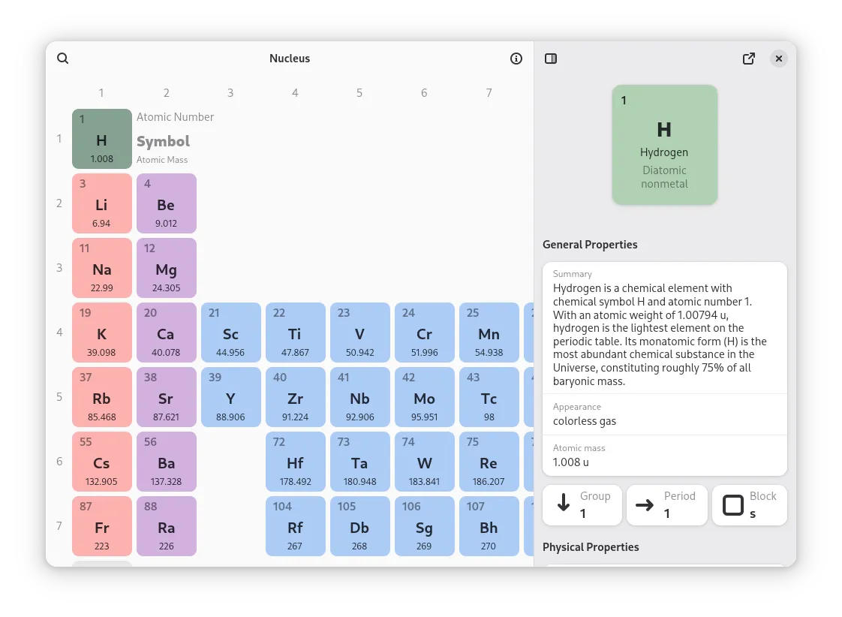Viewport: 842px width, 617px height.
Task: Open Hydrogen info in external browser
Action: [x=748, y=58]
